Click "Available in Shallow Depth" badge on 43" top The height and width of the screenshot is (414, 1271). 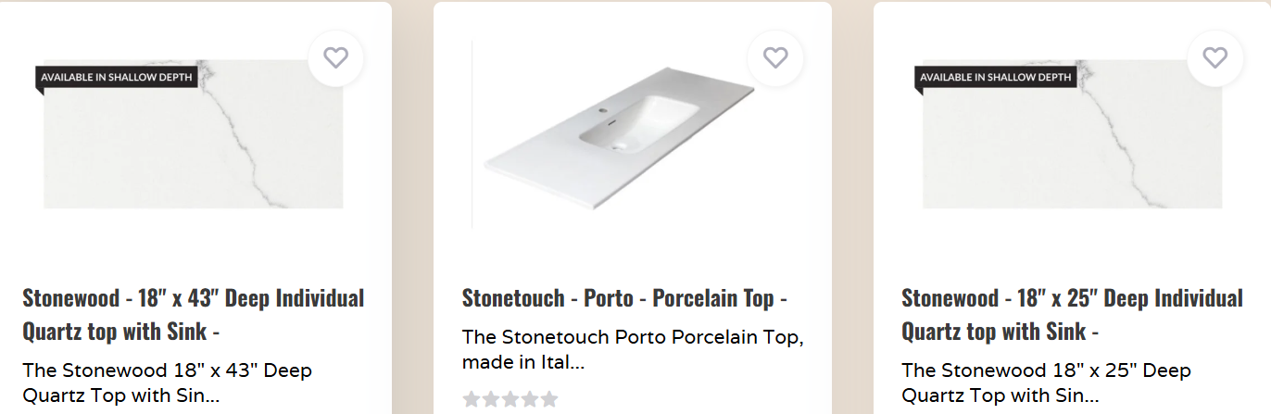pyautogui.click(x=117, y=77)
